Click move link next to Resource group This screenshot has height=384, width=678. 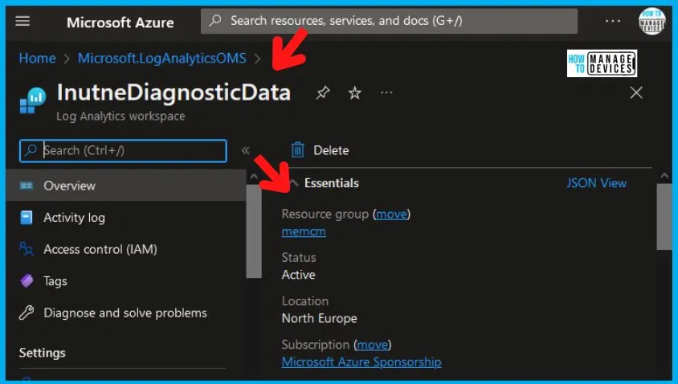391,214
